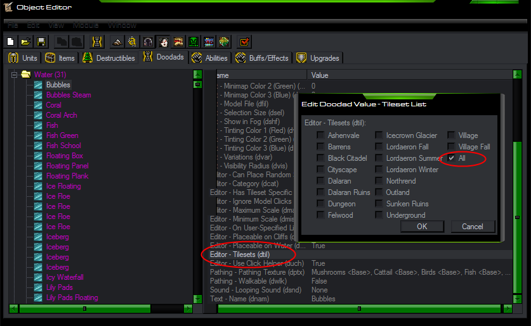Open the Window menu
This screenshot has width=531, height=326.
click(122, 25)
